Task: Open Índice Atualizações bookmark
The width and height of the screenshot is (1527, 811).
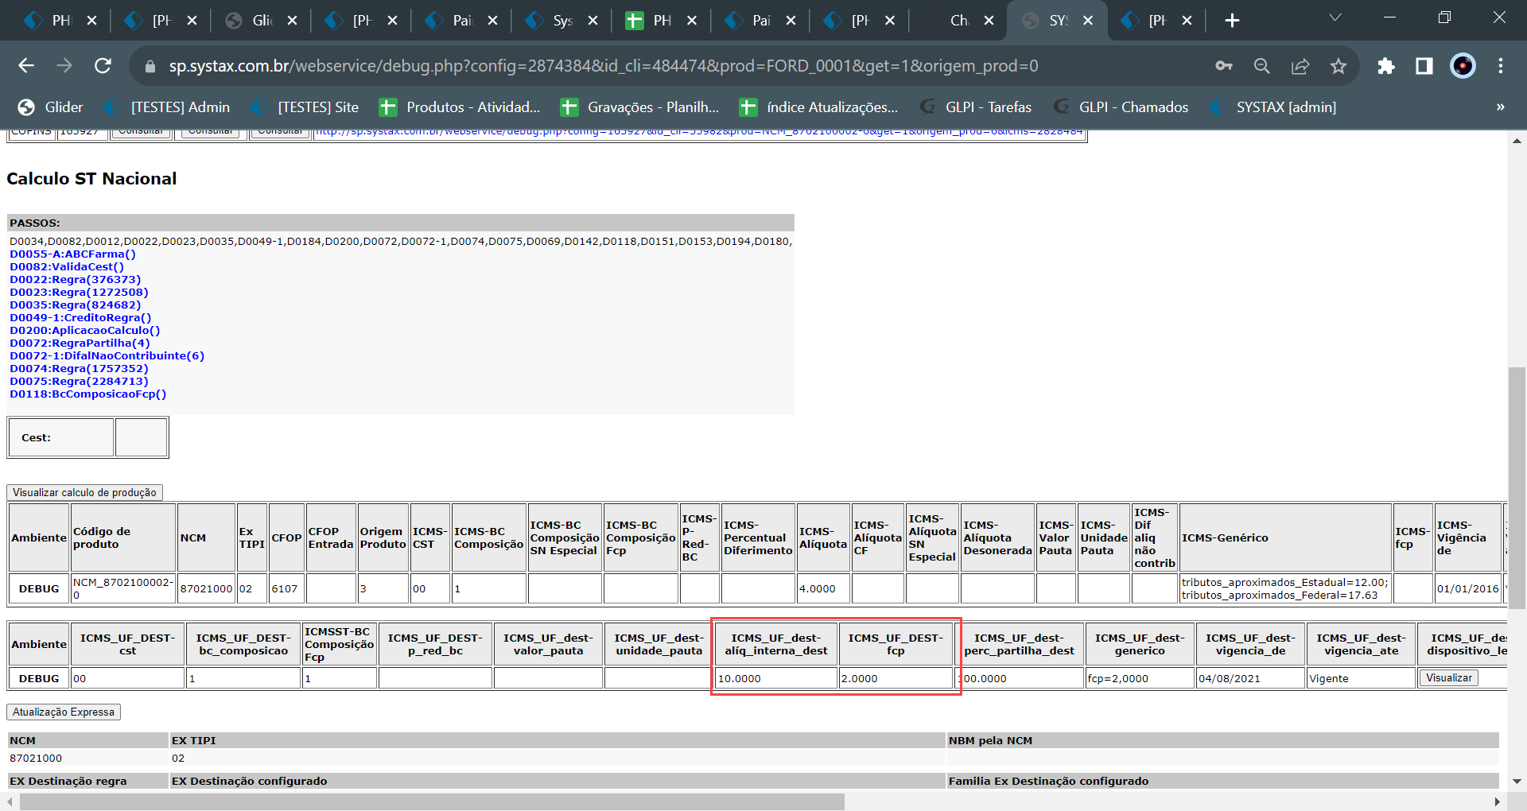Action: [x=819, y=107]
